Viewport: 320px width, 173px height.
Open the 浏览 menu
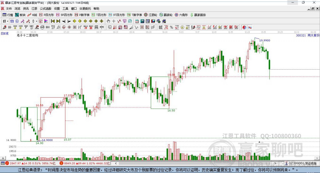17,8
